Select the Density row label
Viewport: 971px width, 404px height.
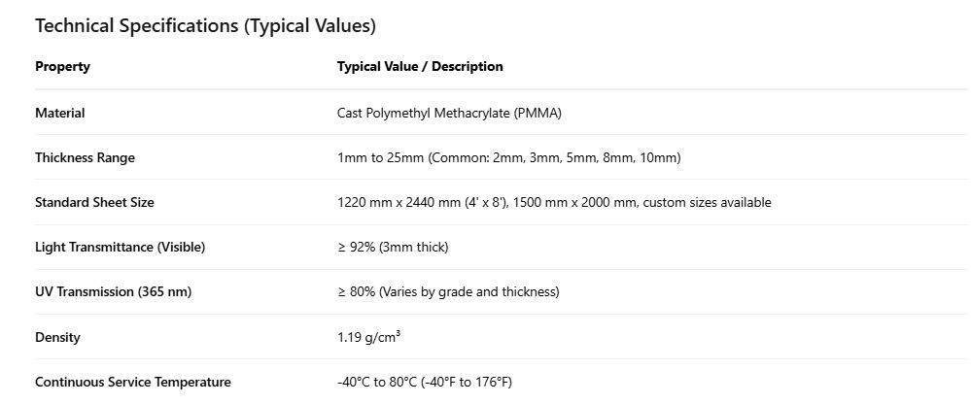pos(57,338)
